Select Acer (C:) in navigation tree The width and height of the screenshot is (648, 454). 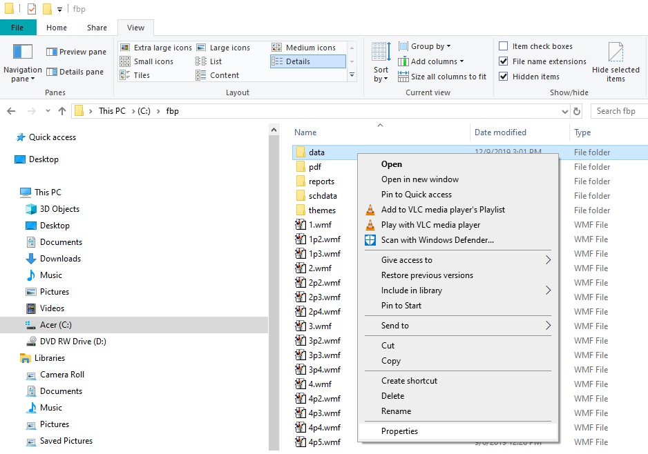[x=55, y=325]
